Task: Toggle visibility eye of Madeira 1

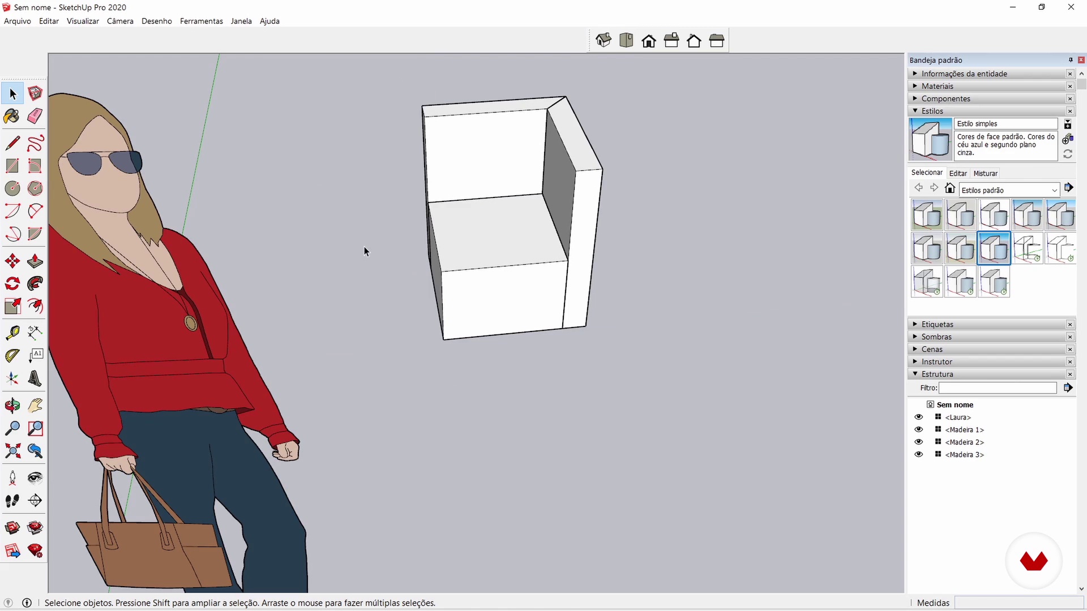Action: [918, 429]
